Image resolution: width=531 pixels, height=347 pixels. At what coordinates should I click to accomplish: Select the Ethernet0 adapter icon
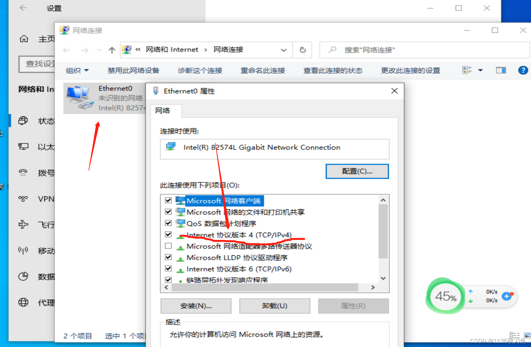[x=80, y=98]
